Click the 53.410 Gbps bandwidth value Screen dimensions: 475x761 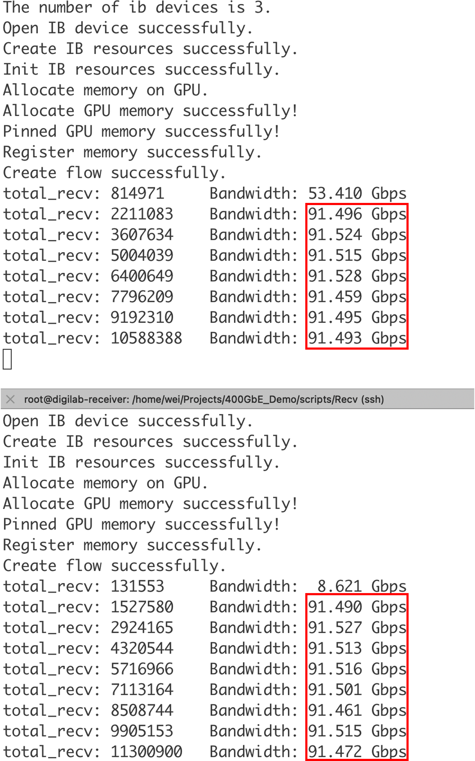click(357, 193)
